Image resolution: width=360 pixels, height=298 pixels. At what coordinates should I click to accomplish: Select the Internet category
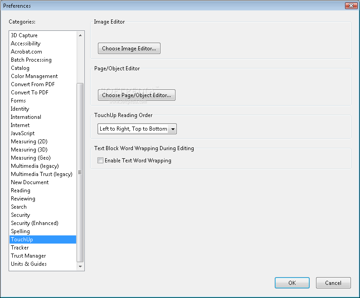coord(43,125)
